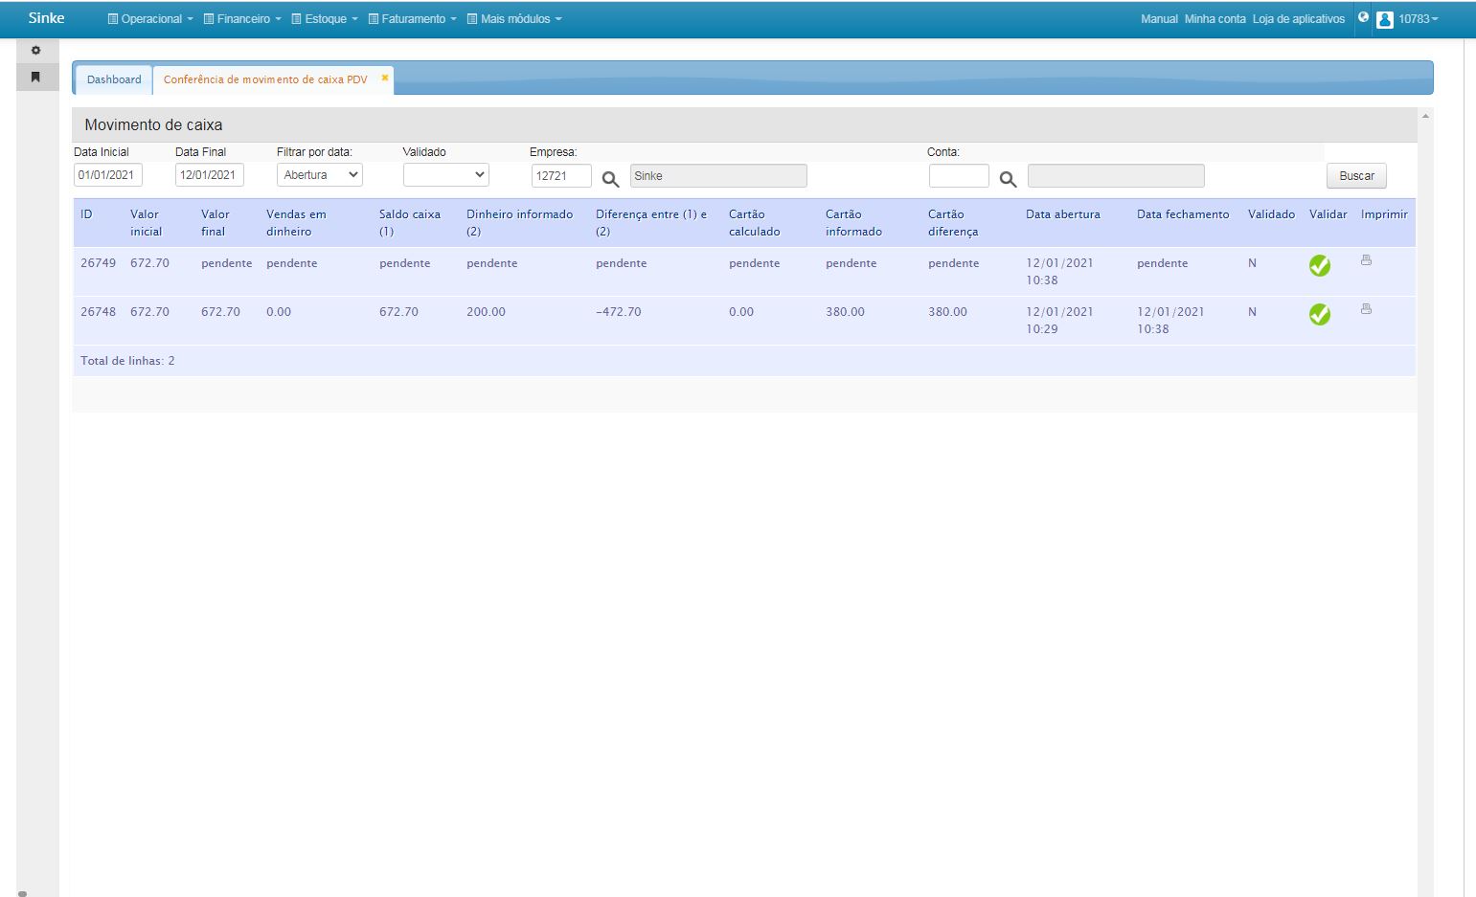Click the -472.70 difference value

click(619, 312)
